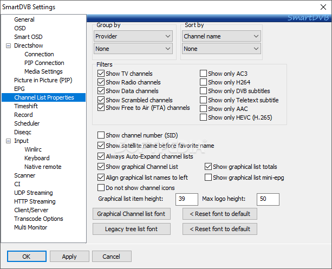The width and height of the screenshot is (332, 269).
Task: Open the Group by Provider dropdown
Action: pos(133,36)
